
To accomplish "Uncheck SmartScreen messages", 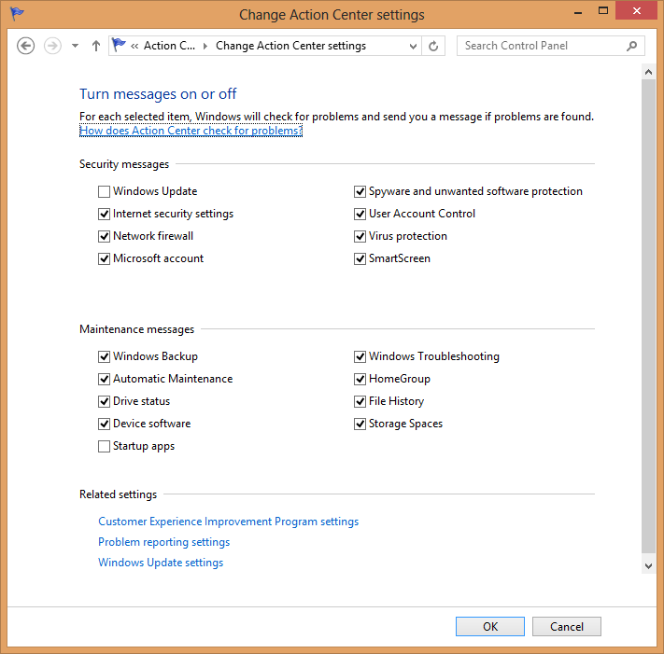I will coord(360,258).
